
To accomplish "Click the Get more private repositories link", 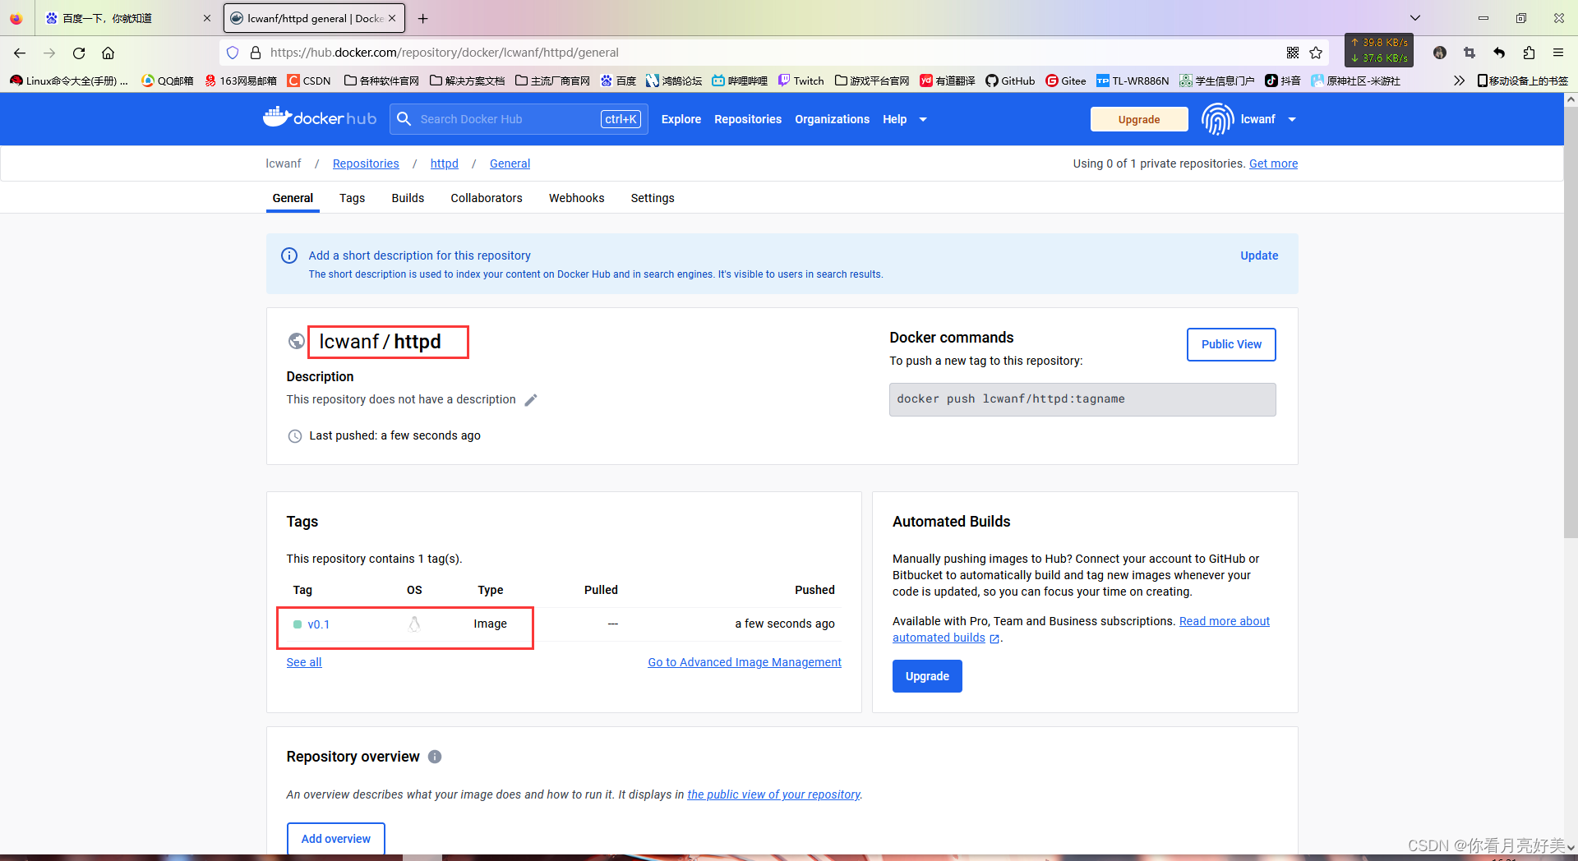I will (x=1273, y=163).
